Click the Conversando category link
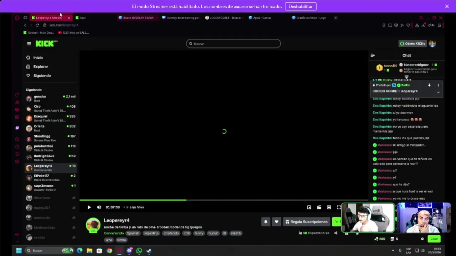 pos(114,233)
